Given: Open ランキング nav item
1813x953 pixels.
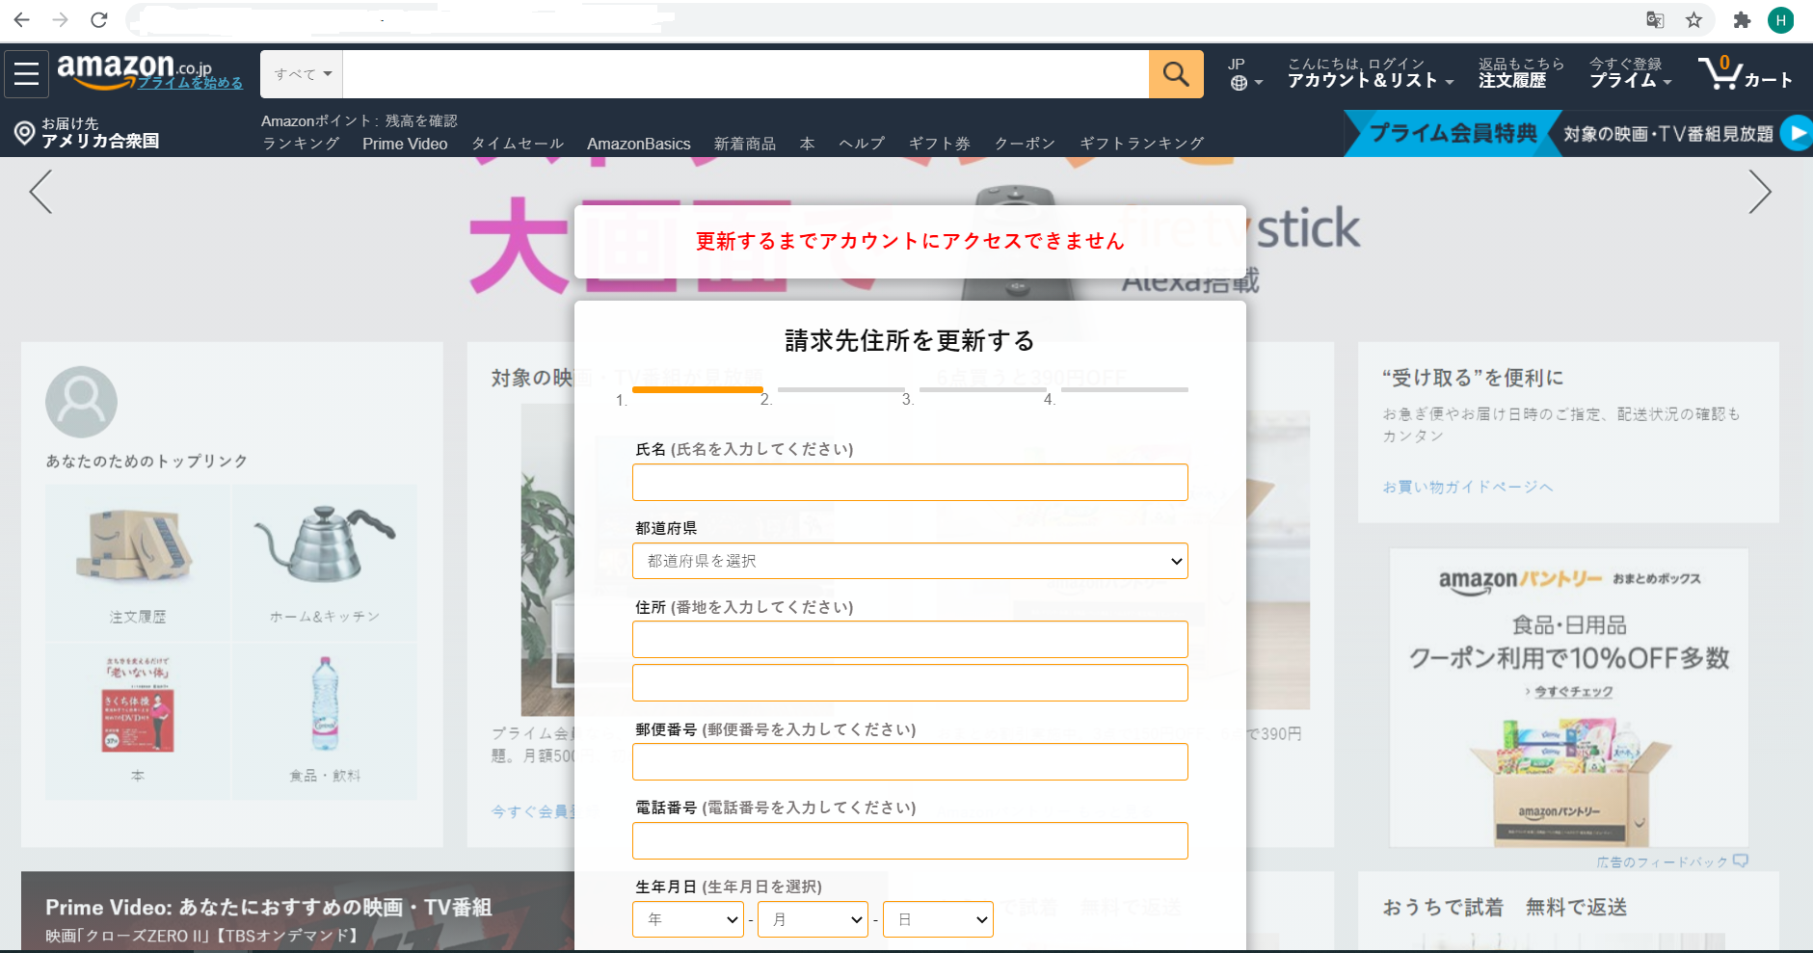Looking at the screenshot, I should [x=301, y=144].
